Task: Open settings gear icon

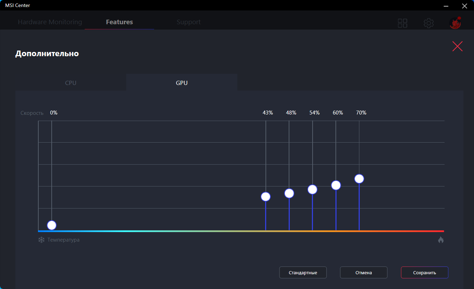Action: [x=429, y=23]
